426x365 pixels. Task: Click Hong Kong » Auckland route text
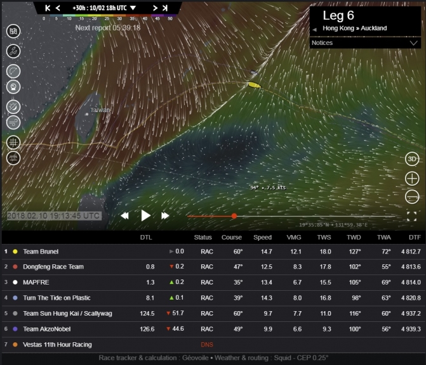click(354, 29)
